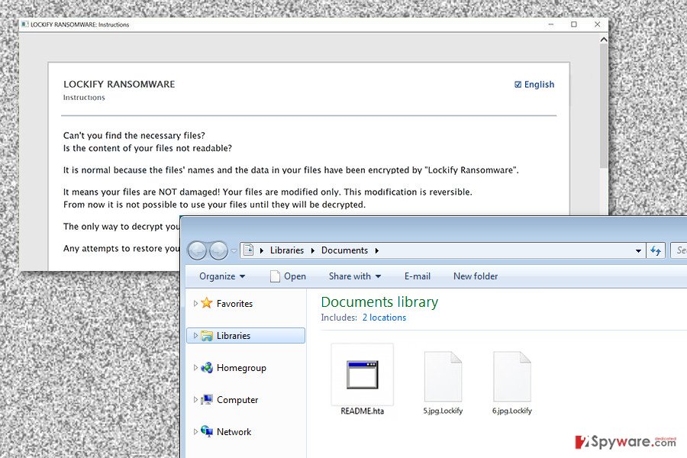Open the 2 locations link
This screenshot has height=458, width=687.
coord(384,318)
